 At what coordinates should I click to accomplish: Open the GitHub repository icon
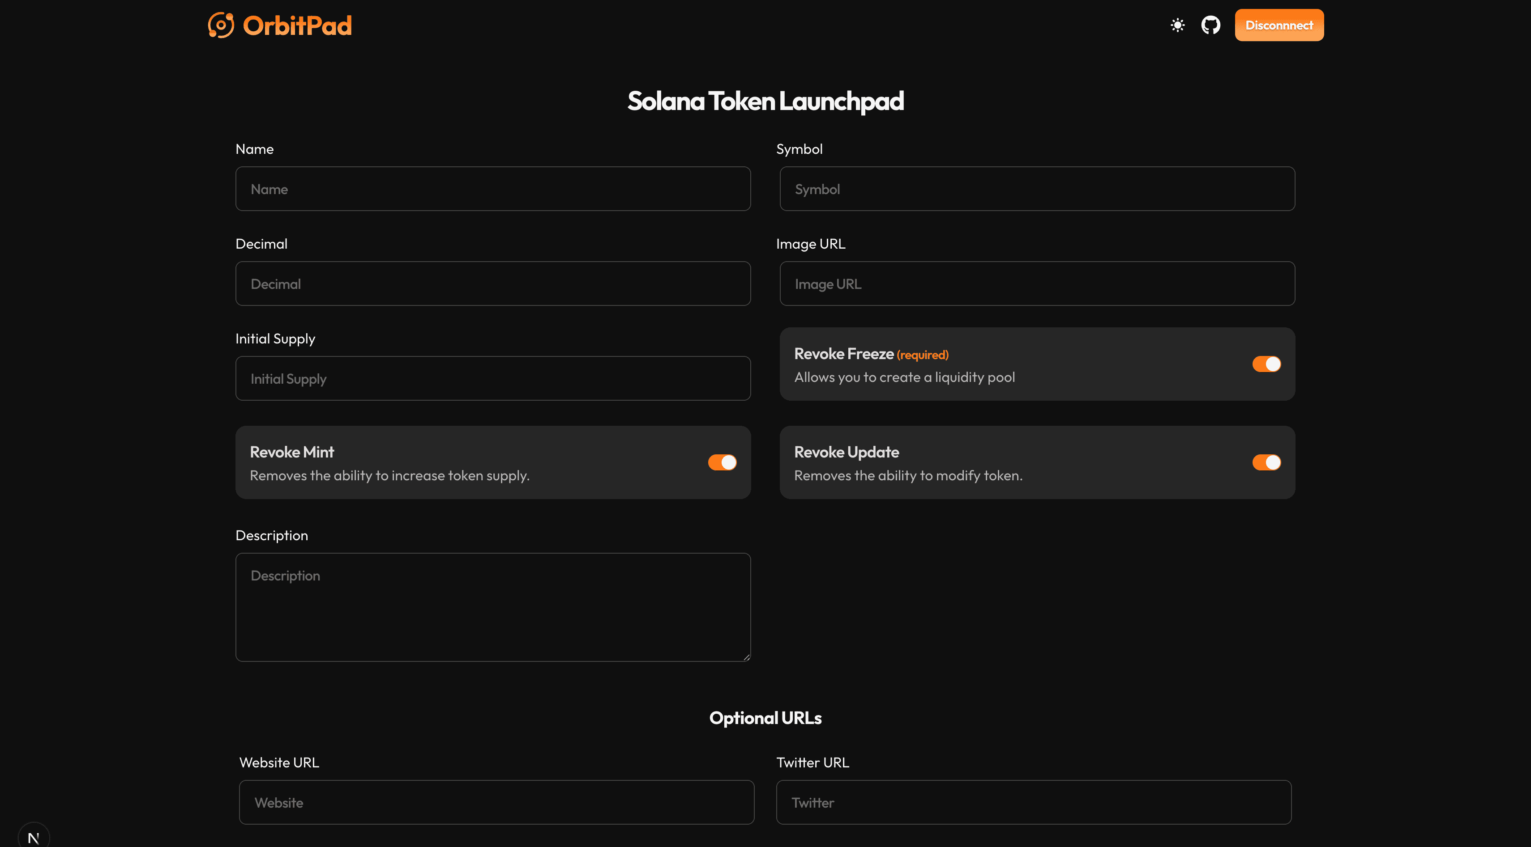click(x=1210, y=25)
